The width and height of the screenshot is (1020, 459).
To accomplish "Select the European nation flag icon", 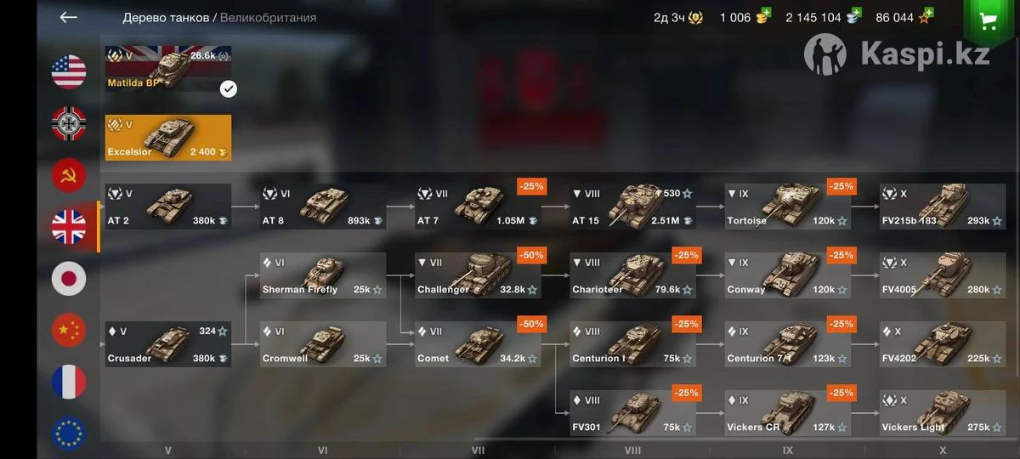I will (69, 432).
